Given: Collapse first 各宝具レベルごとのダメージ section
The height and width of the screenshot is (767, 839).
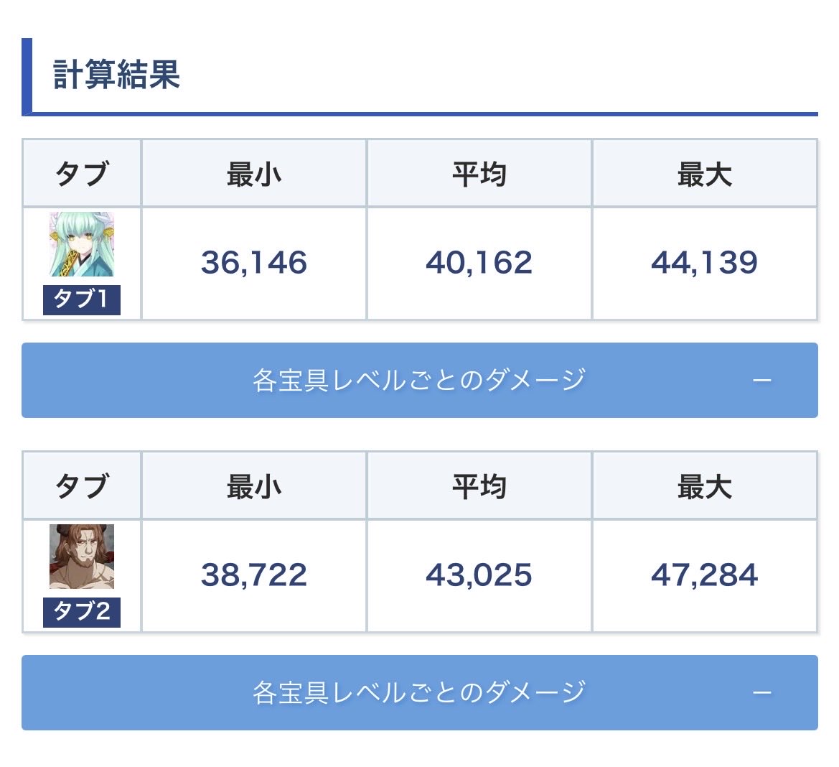Looking at the screenshot, I should [419, 380].
